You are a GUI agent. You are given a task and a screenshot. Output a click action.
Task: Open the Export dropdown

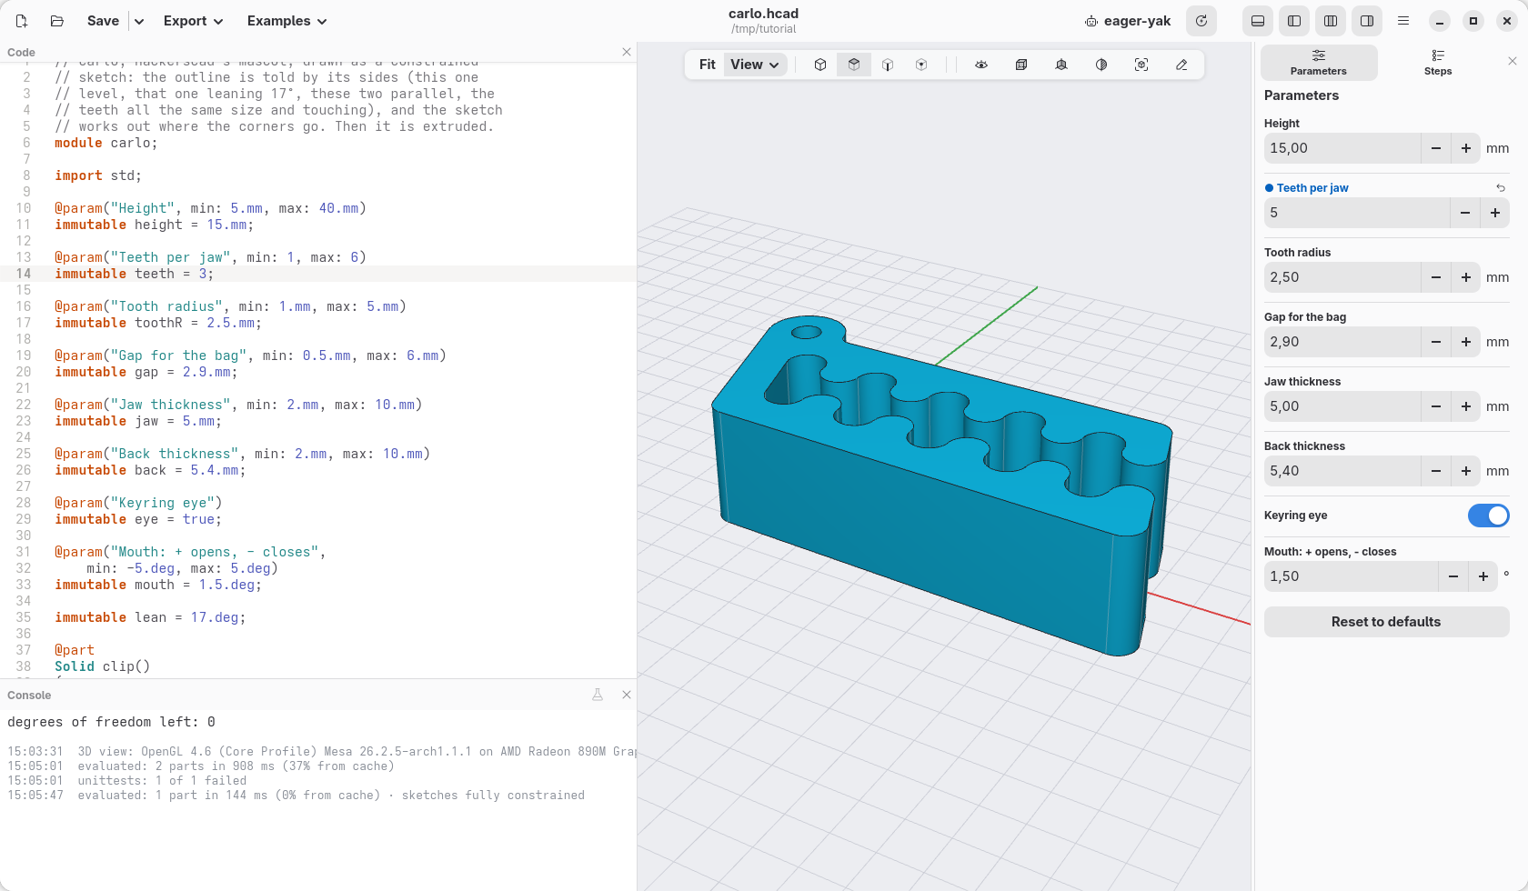193,21
